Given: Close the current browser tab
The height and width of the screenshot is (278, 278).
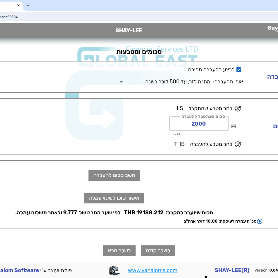Looking at the screenshot, I should (x=18, y=5).
